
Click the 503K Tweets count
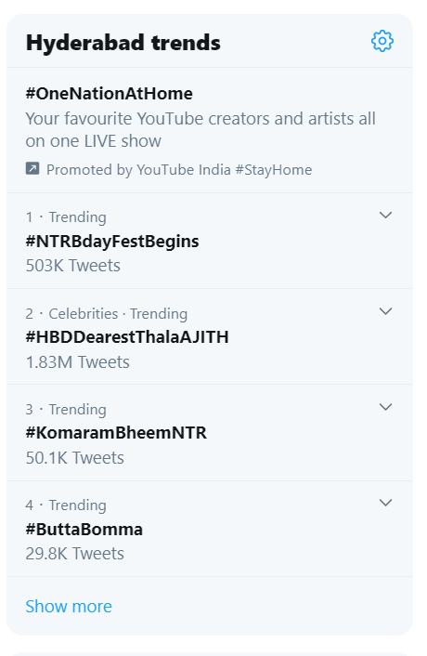point(72,266)
